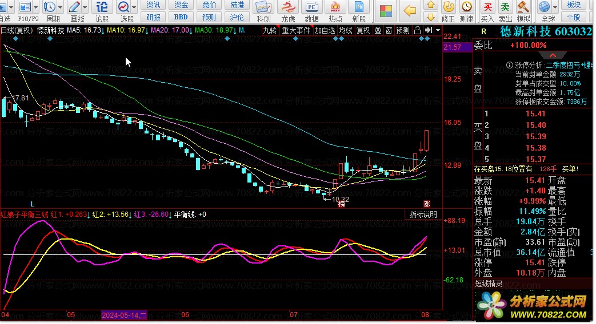Viewport: 596px width, 324px height.
Task: Click the 榜 marker below the candles
Action: [x=341, y=204]
